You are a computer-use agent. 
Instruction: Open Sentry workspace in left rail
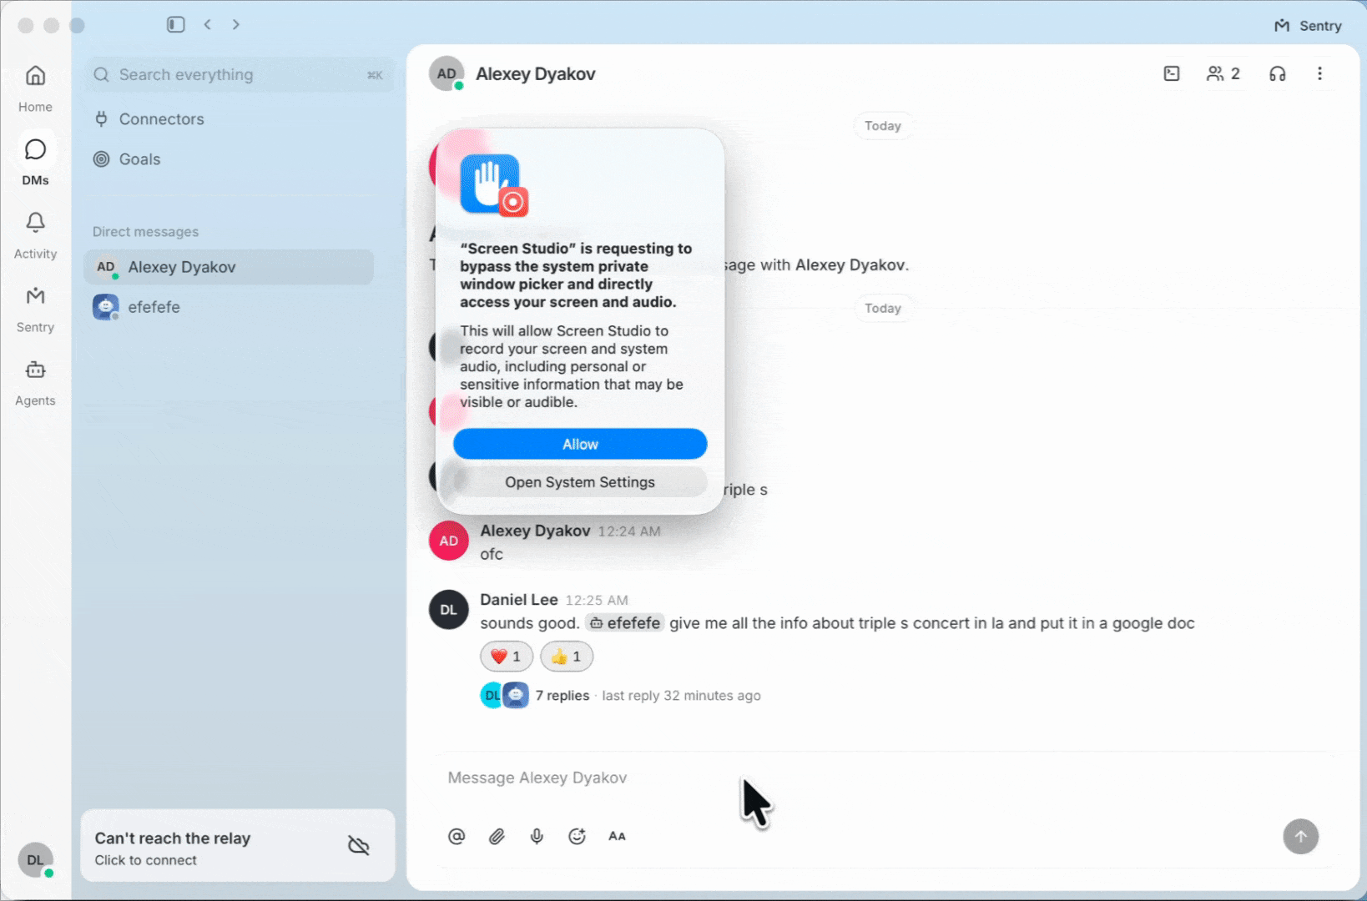pos(35,308)
